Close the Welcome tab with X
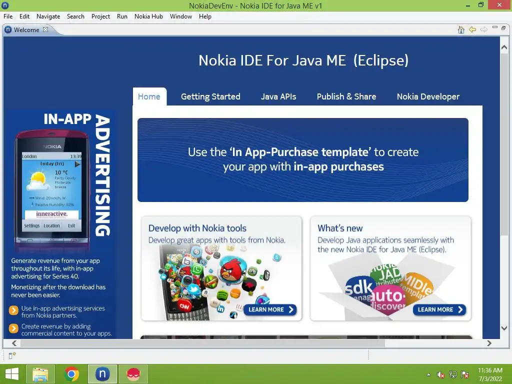512x384 pixels. (45, 29)
